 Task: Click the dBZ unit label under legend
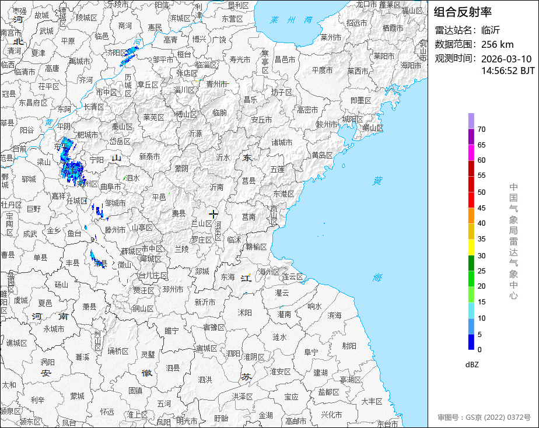tap(472, 365)
